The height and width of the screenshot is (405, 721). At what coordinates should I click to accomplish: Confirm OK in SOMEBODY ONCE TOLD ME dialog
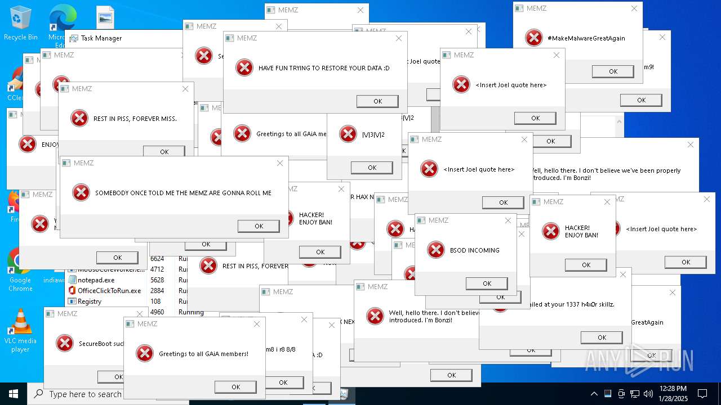(259, 226)
